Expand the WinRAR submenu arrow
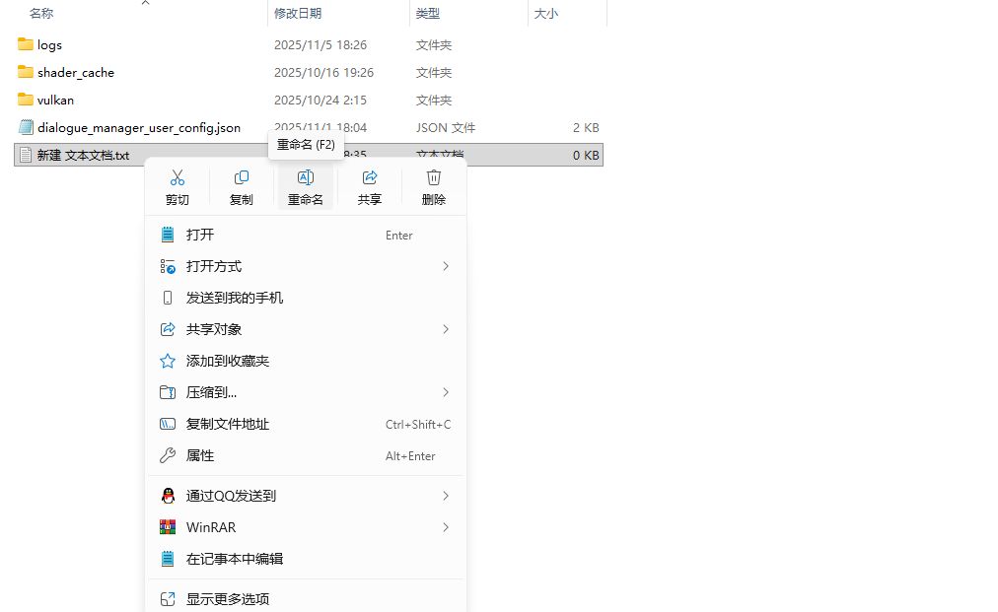Viewport: 998px width, 612px height. 446,527
